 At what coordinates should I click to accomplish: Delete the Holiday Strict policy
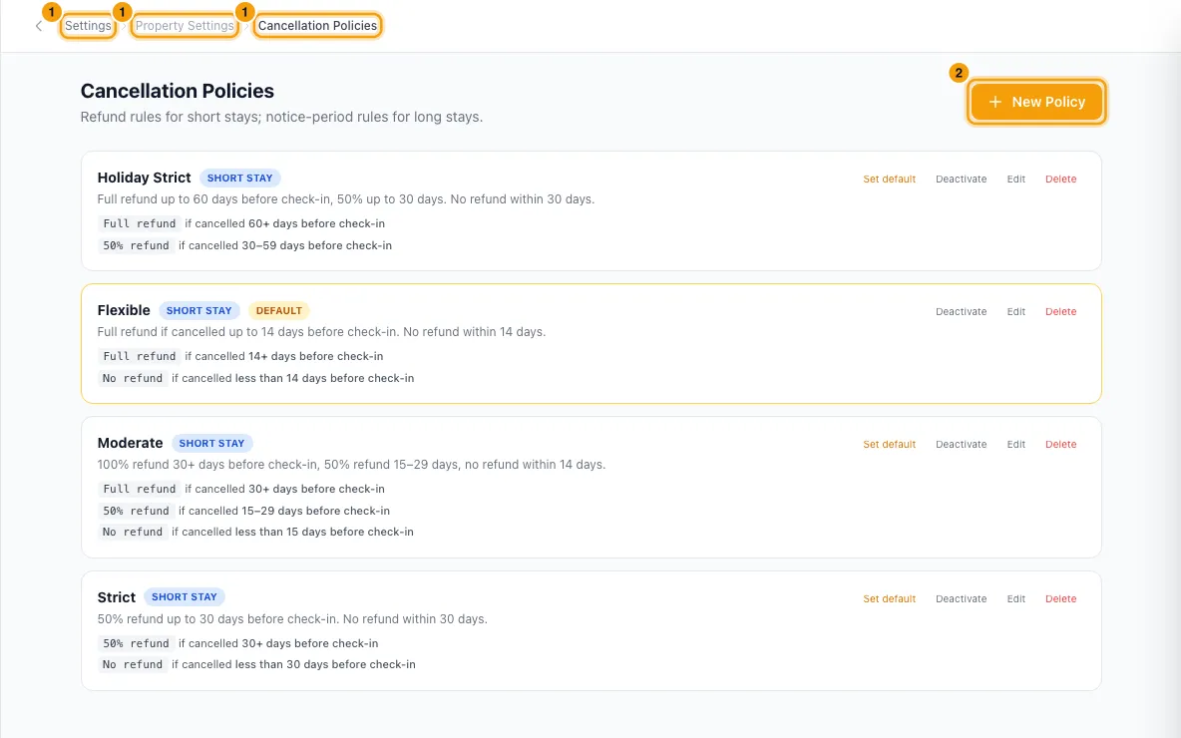tap(1060, 180)
